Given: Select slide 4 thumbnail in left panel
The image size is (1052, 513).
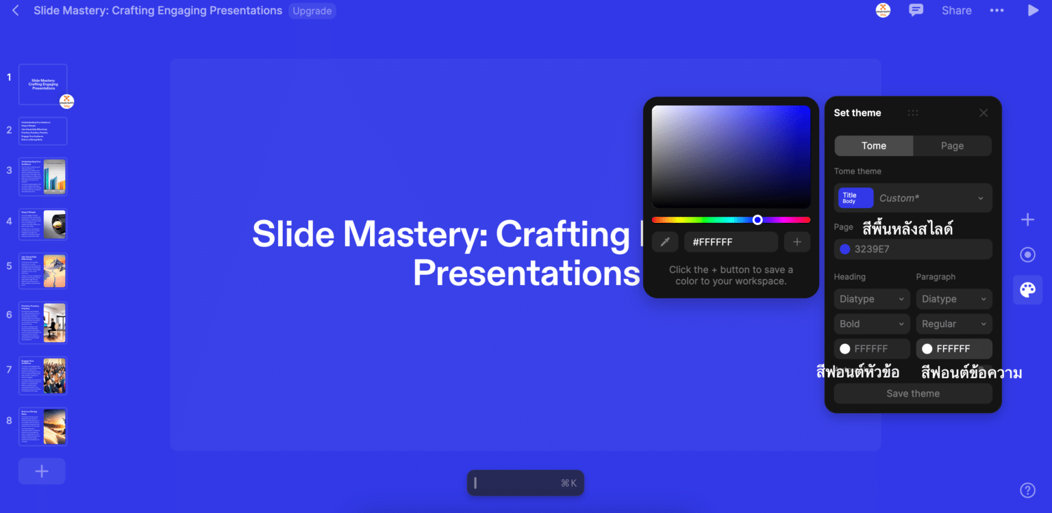Looking at the screenshot, I should pos(42,224).
